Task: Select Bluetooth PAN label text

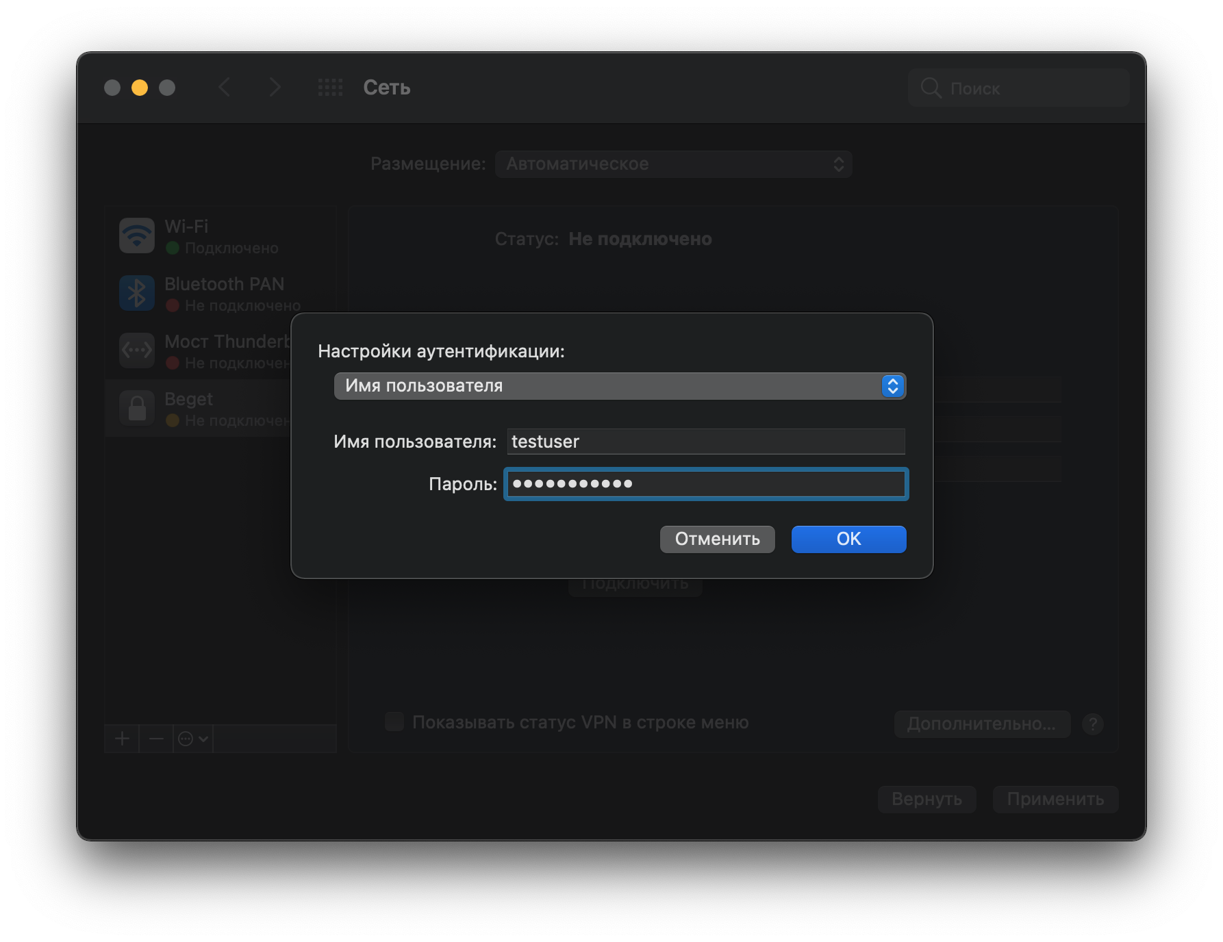Action: pos(224,284)
